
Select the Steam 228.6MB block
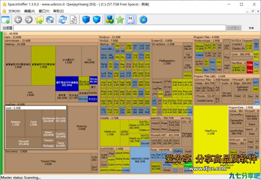[48, 133]
